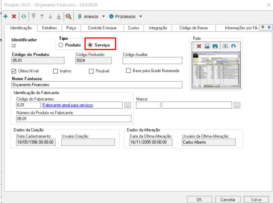Screen dimensions: 273x203
Task: Open the Anexos menu label
Action: [91, 16]
